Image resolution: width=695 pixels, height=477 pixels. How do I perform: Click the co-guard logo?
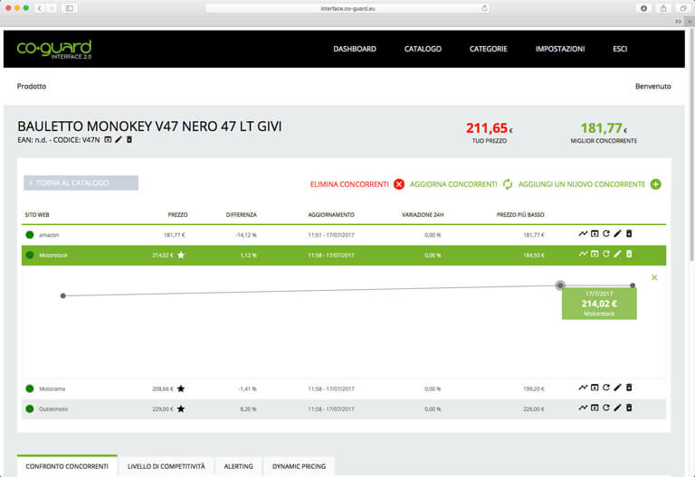point(54,49)
